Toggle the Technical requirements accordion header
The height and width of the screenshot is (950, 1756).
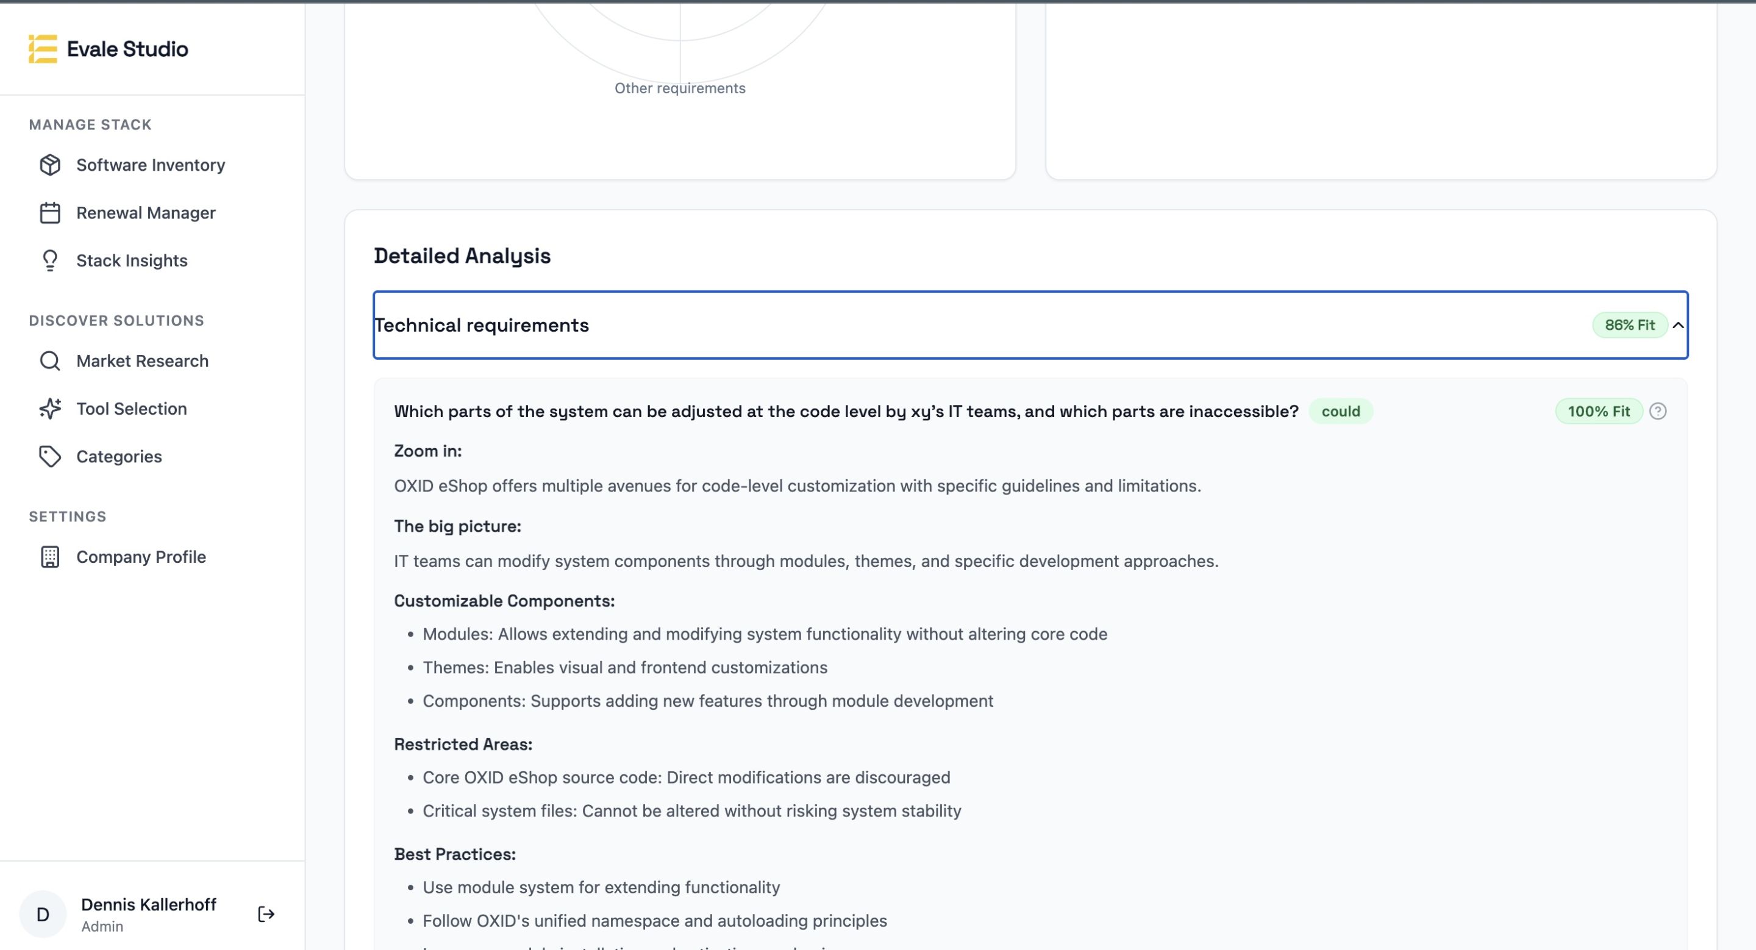coord(1030,325)
